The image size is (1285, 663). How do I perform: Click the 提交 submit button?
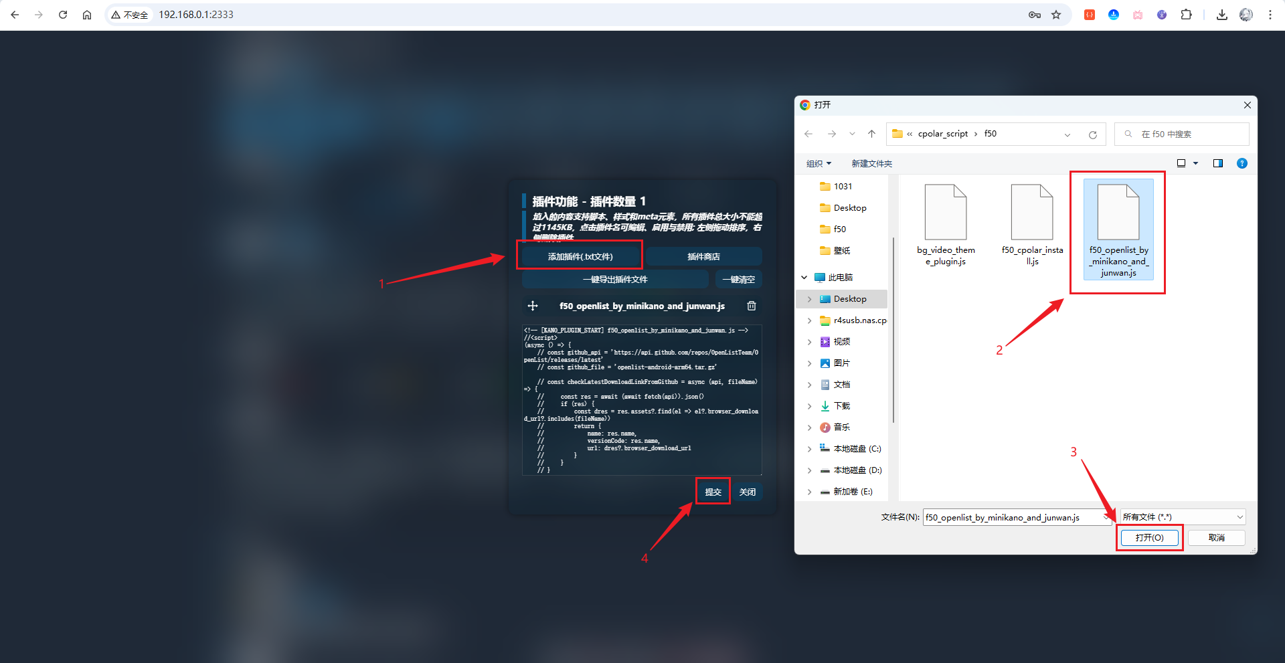tap(713, 492)
